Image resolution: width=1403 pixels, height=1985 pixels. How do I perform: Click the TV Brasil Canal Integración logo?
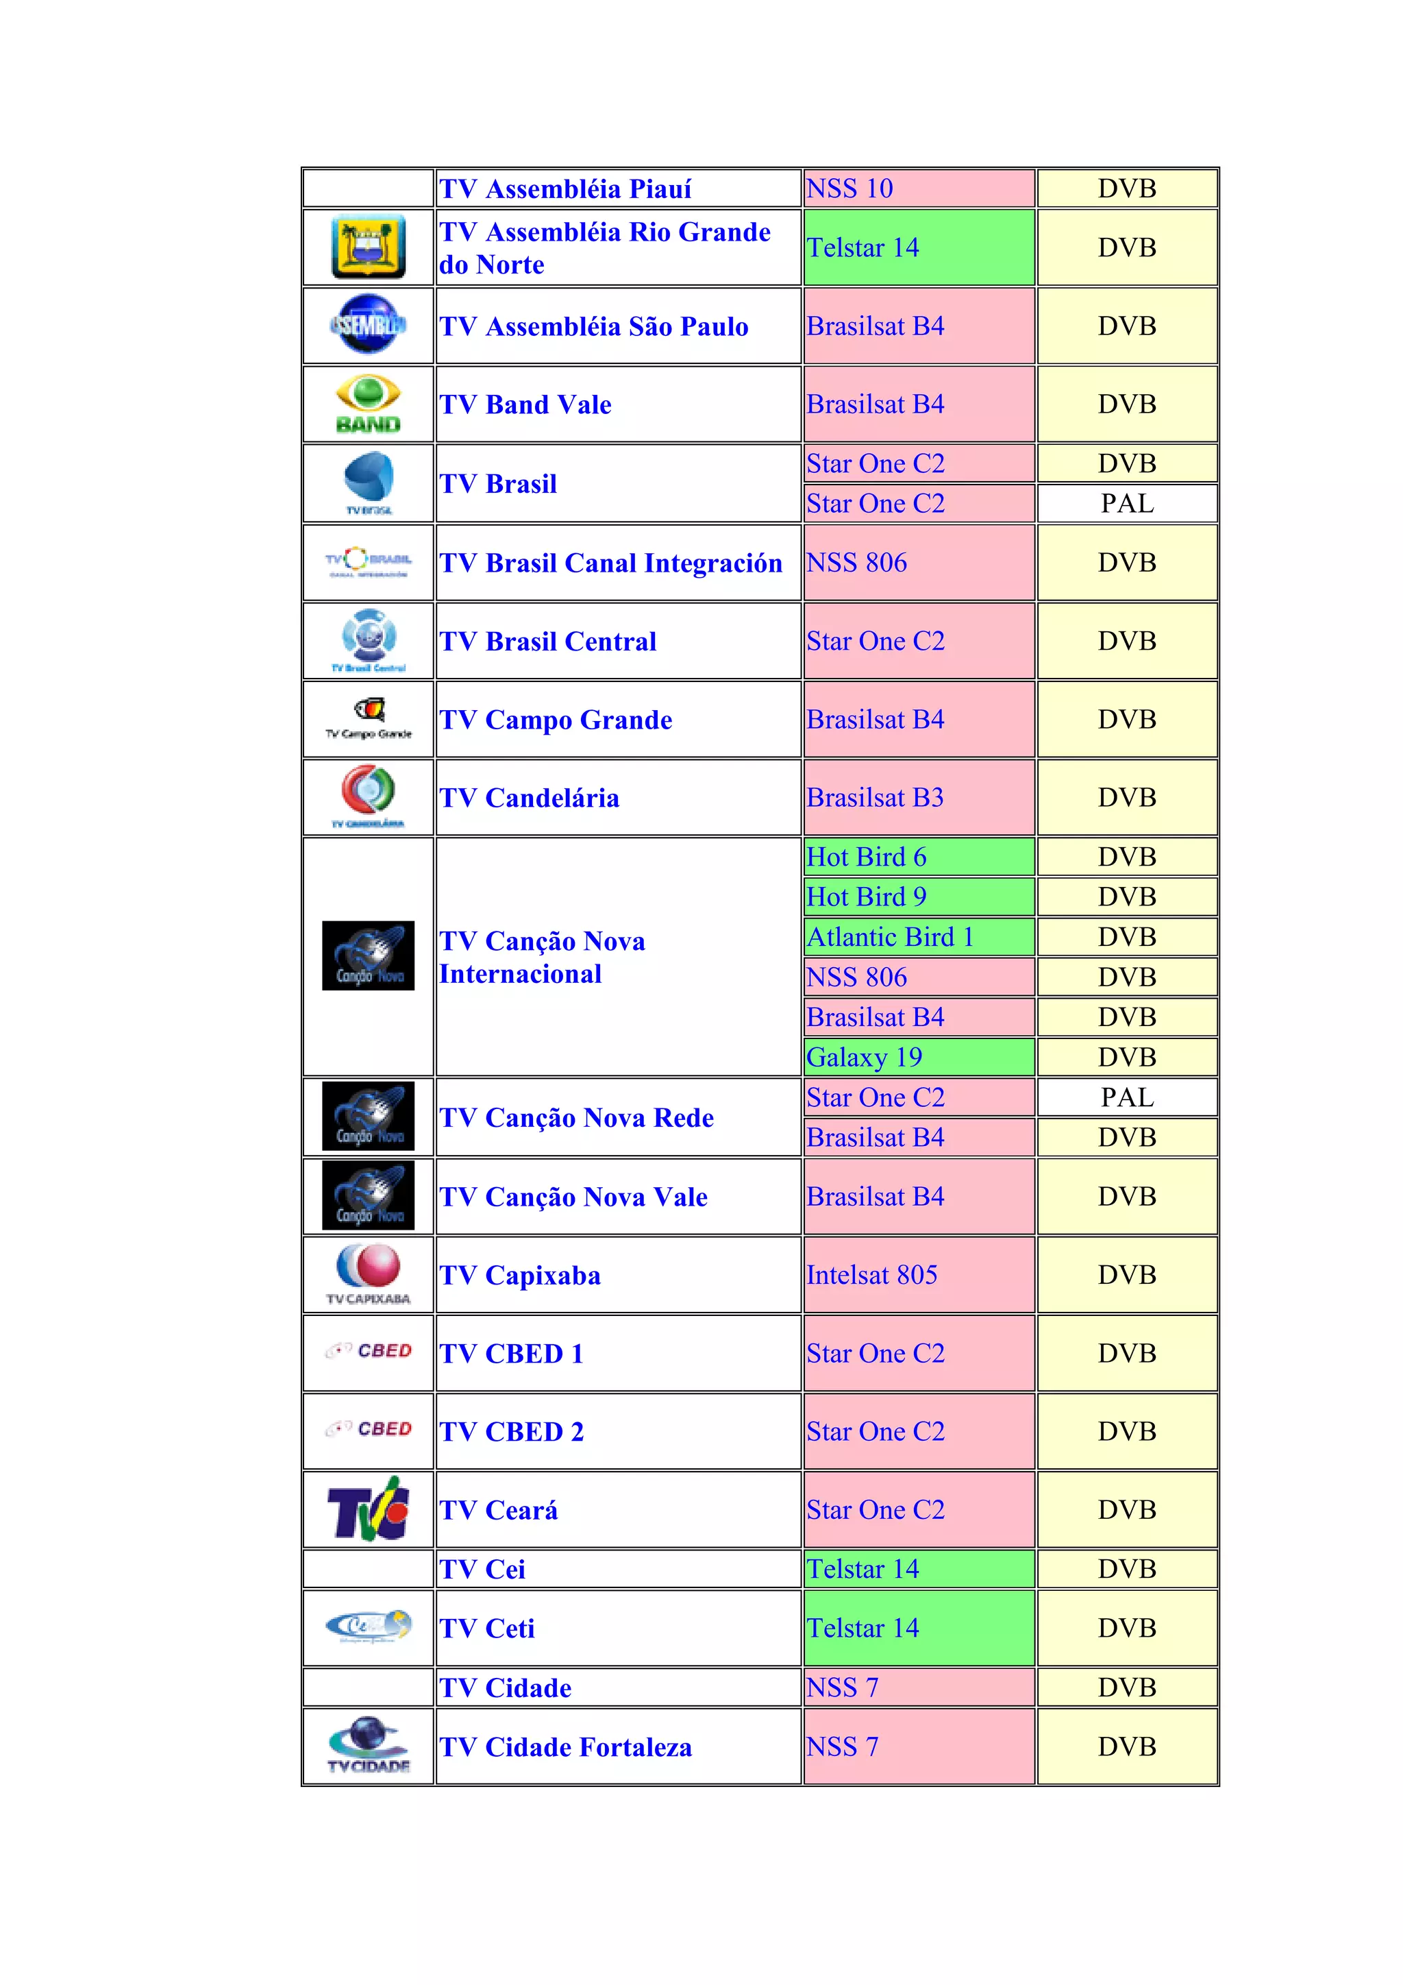[368, 562]
